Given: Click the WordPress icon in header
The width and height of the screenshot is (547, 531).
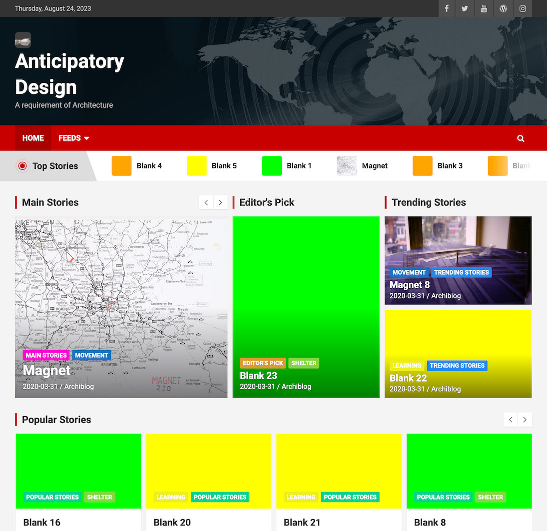Looking at the screenshot, I should coord(503,8).
